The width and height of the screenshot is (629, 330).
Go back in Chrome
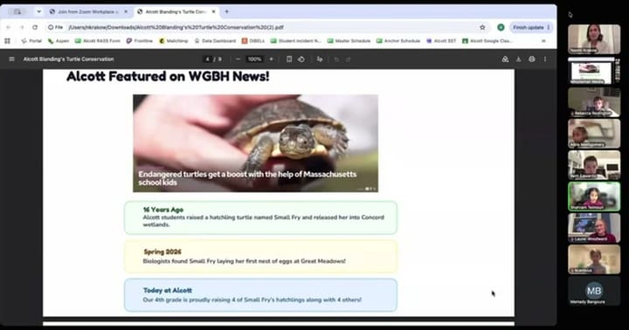click(x=9, y=27)
